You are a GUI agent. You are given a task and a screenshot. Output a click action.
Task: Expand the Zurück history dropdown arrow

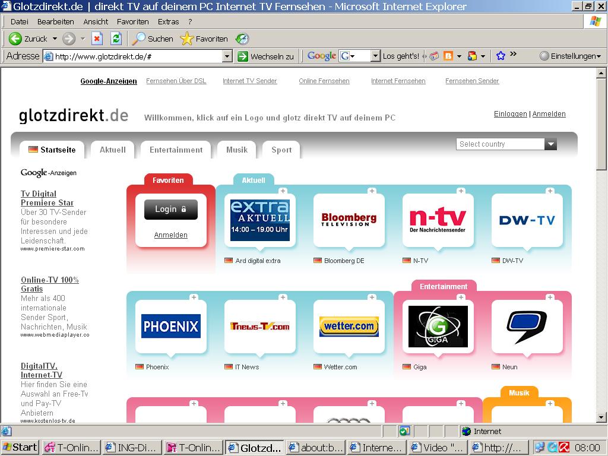click(x=55, y=39)
